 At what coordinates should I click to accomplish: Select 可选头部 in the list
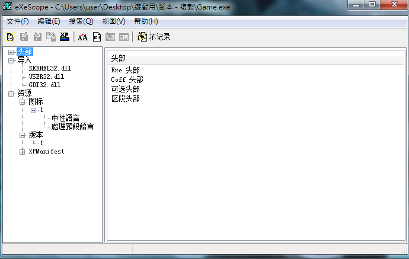tap(126, 89)
